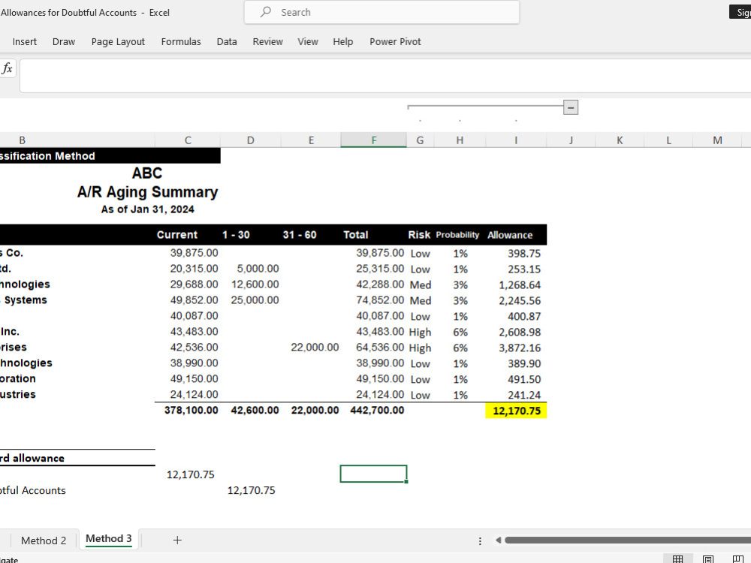The height and width of the screenshot is (563, 751).
Task: Select the yellow-highlighted 12,170.75 allowance cell
Action: (x=516, y=411)
